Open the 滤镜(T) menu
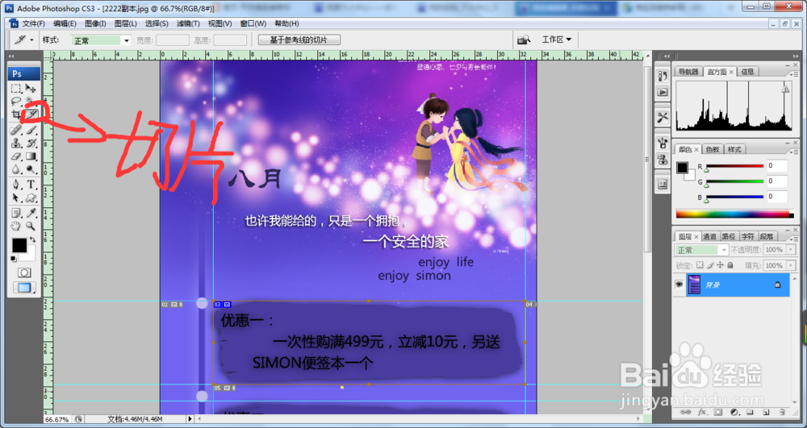This screenshot has height=428, width=807. coord(188,23)
